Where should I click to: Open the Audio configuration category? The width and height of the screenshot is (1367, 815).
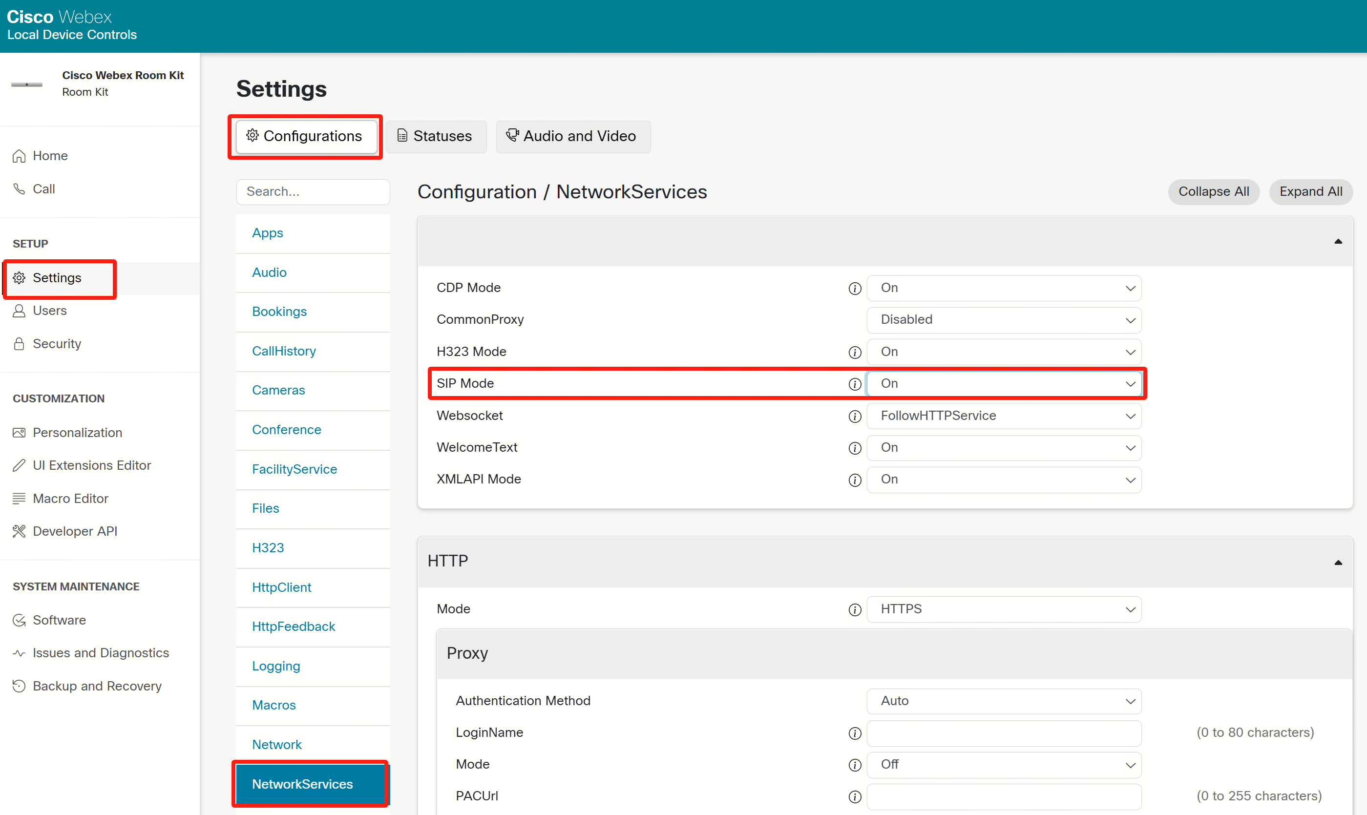click(x=313, y=273)
